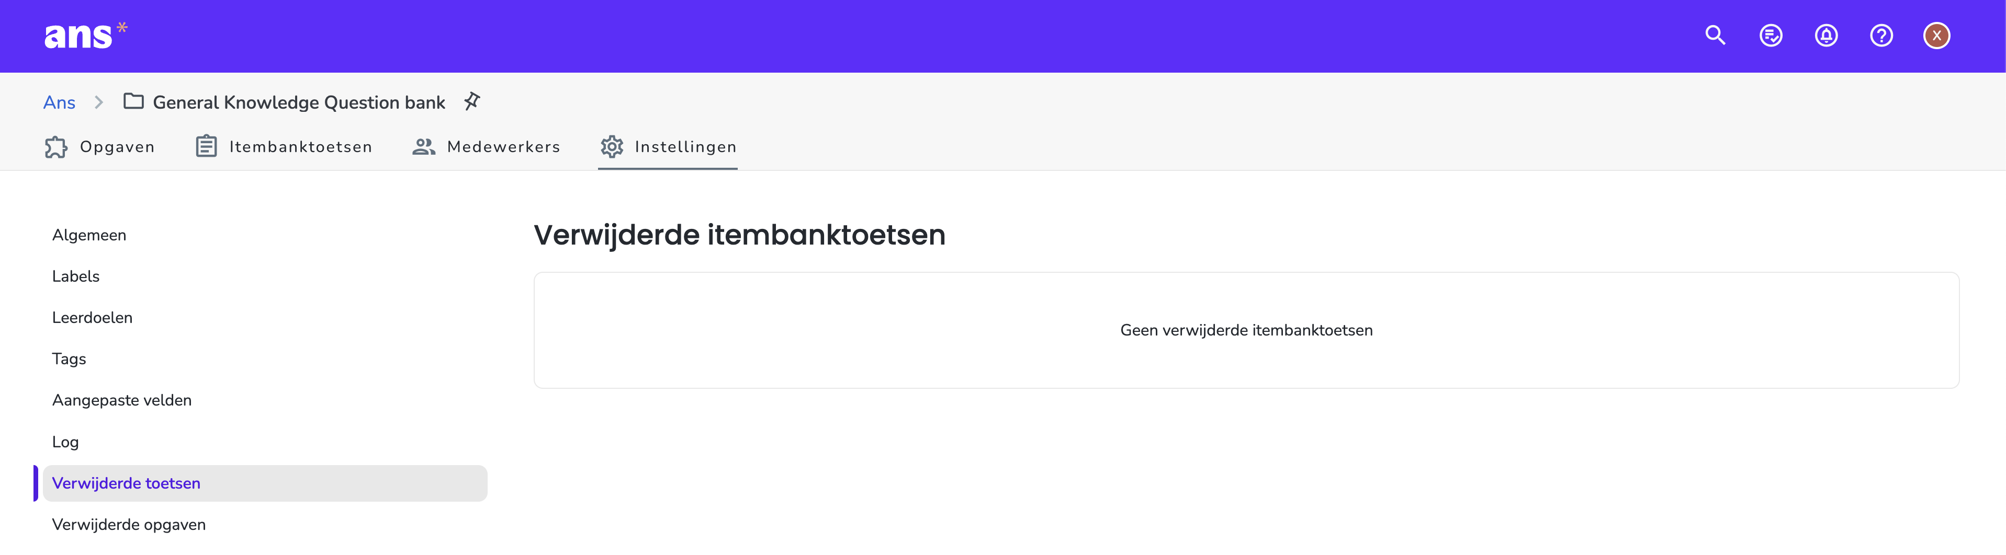Click the Opgaven puzzle icon
This screenshot has width=2006, height=555.
point(56,147)
